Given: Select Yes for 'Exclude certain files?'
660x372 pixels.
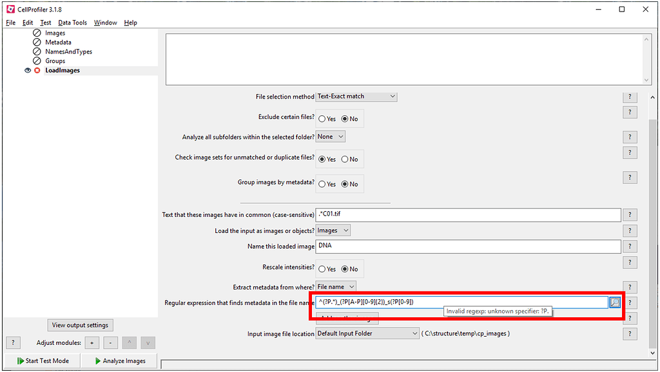Looking at the screenshot, I should pyautogui.click(x=322, y=118).
